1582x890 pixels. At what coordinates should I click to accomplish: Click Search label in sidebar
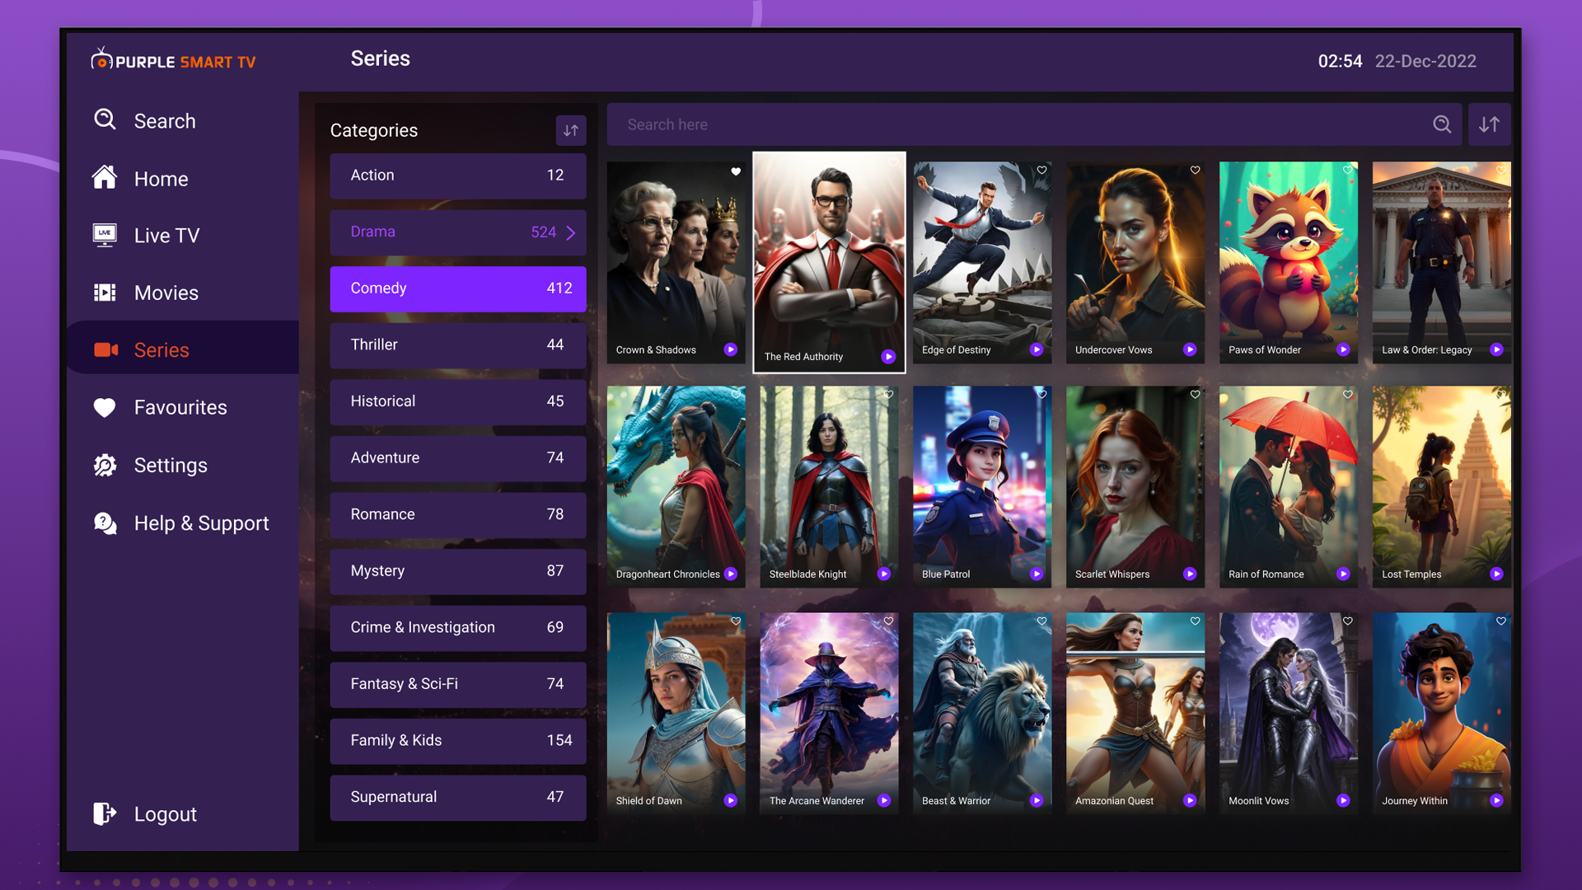pos(165,121)
